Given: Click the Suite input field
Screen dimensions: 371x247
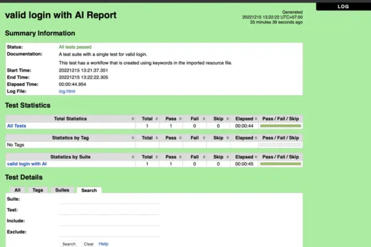Looking at the screenshot, I should pyautogui.click(x=109, y=199).
